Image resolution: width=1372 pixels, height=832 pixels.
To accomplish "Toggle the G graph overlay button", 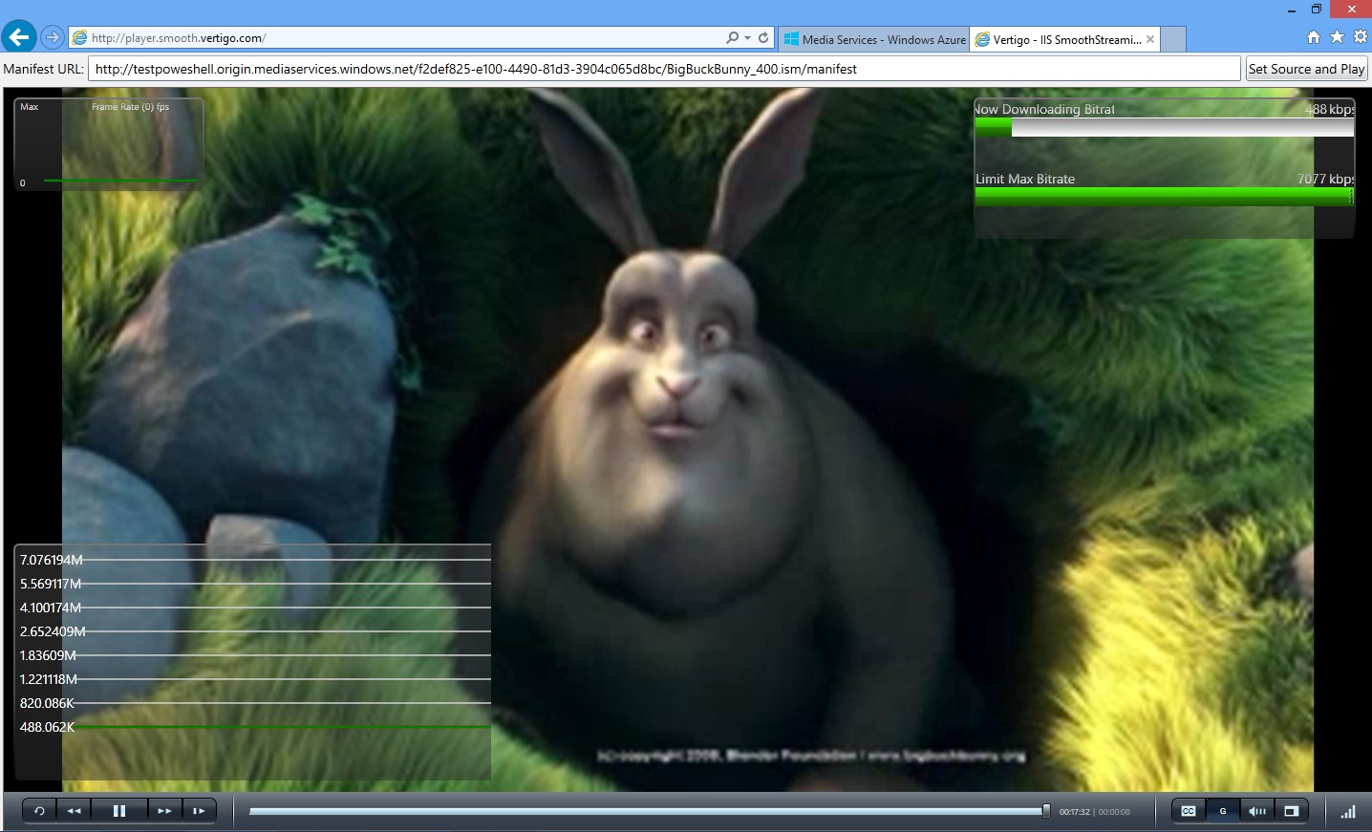I will [x=1223, y=811].
